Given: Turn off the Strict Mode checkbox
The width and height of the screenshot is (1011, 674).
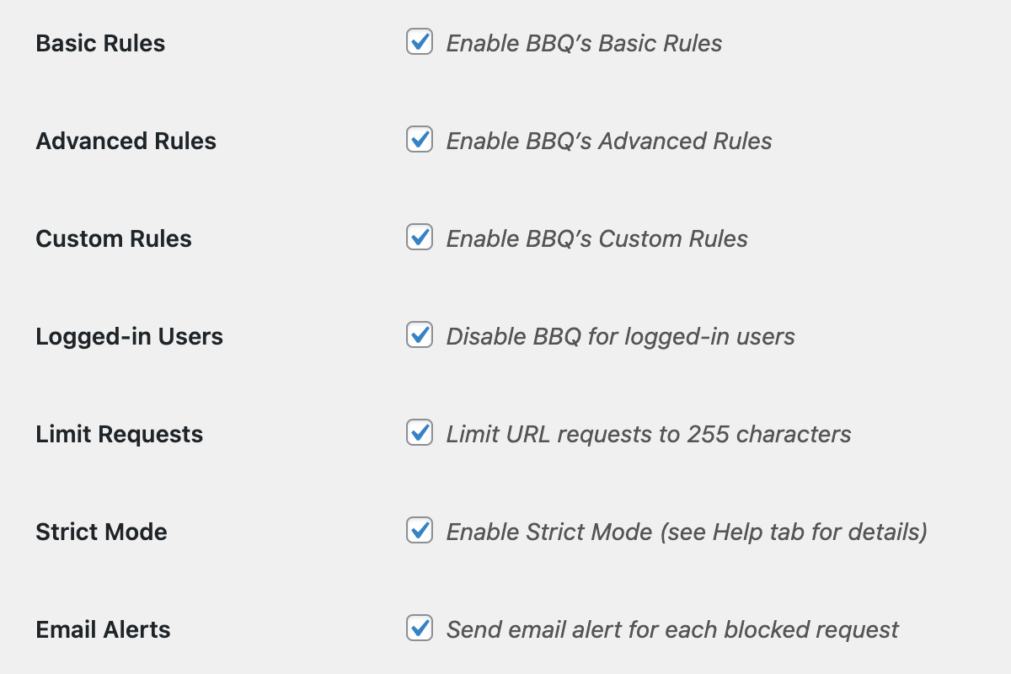Looking at the screenshot, I should click(x=420, y=530).
